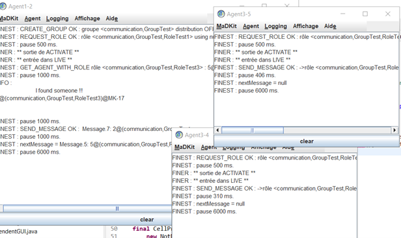Screen dimensions: 401x238
Task: Click 'nextMessage = null' line in Agent3-4
Action: click(x=208, y=204)
